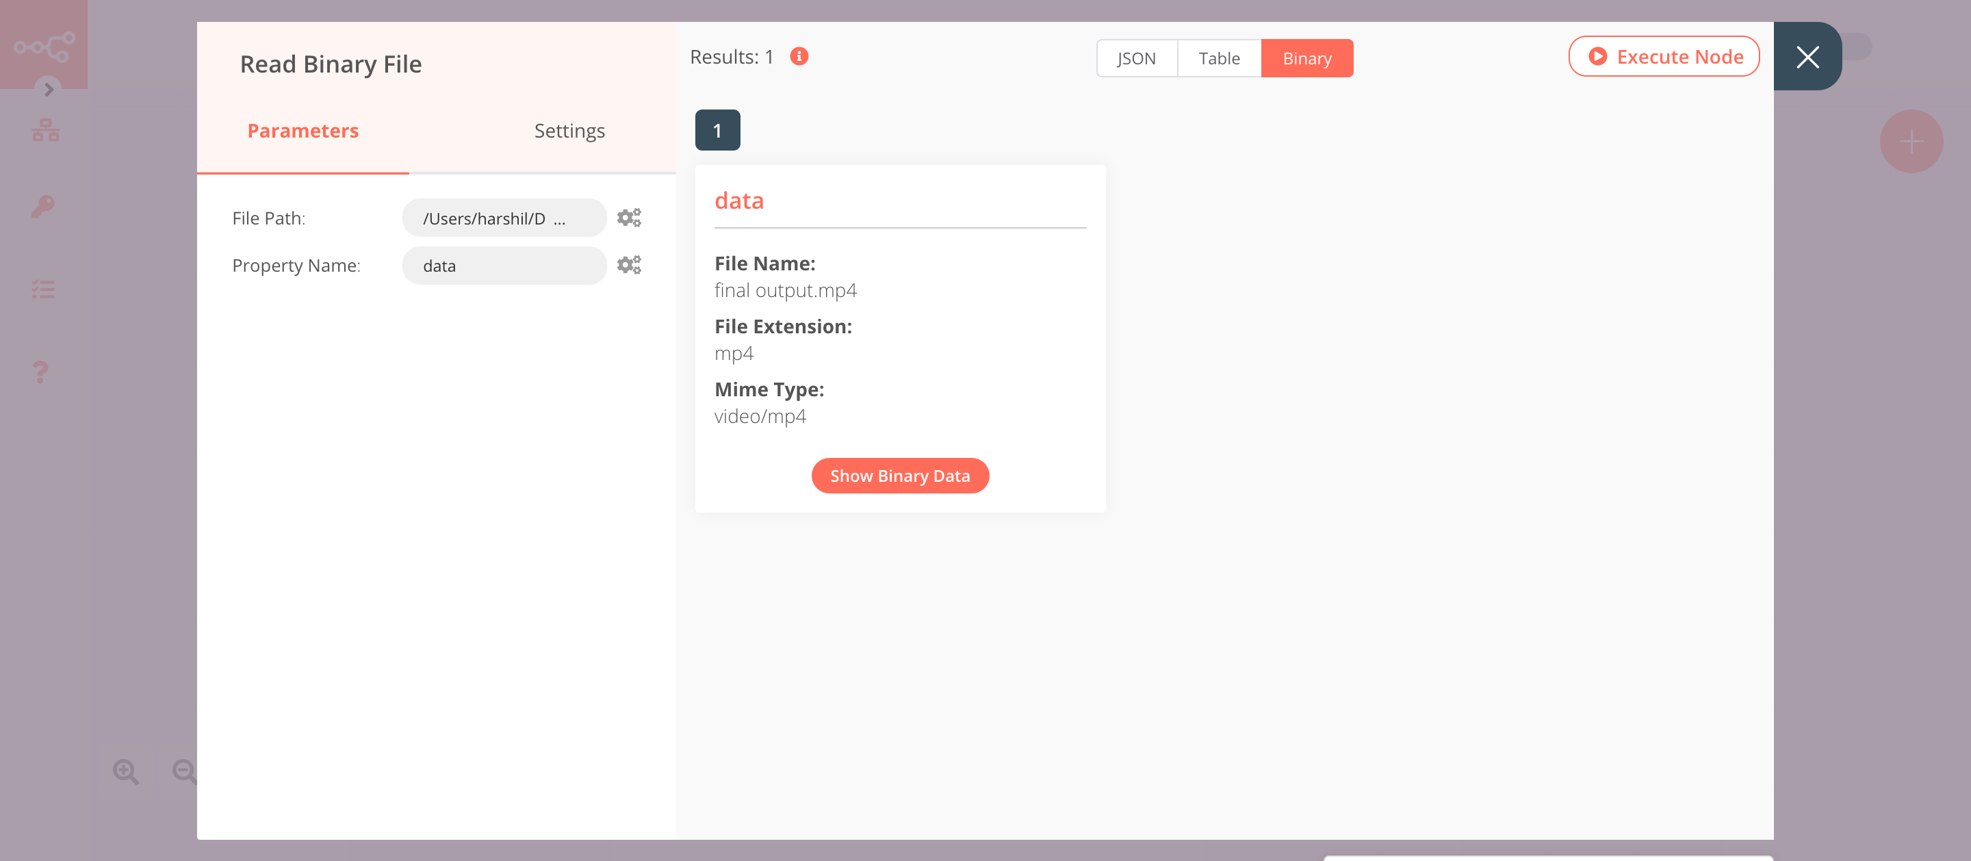Switch results view to Table
This screenshot has width=1971, height=861.
[1219, 57]
